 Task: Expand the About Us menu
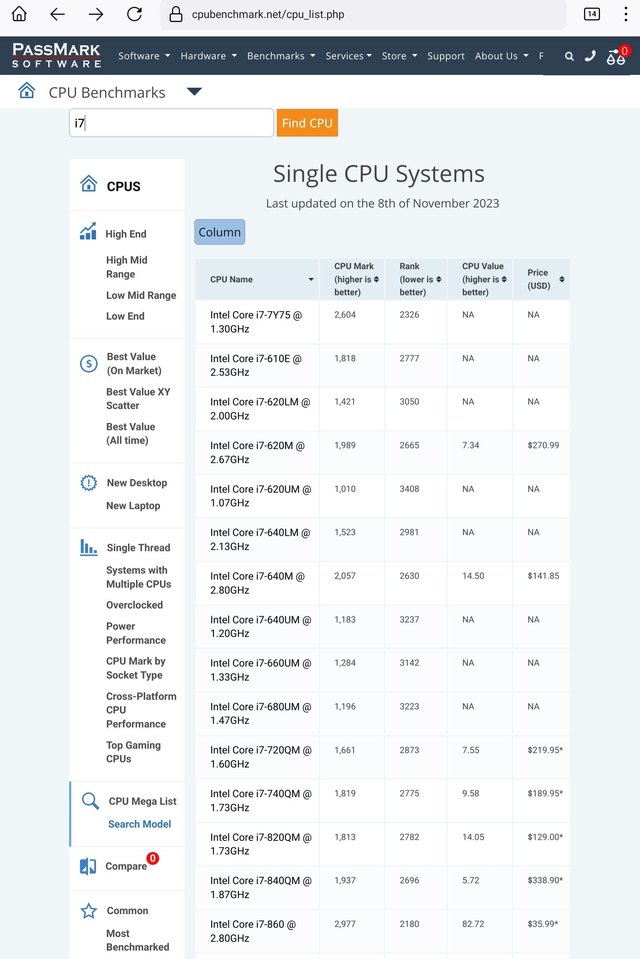click(x=502, y=56)
